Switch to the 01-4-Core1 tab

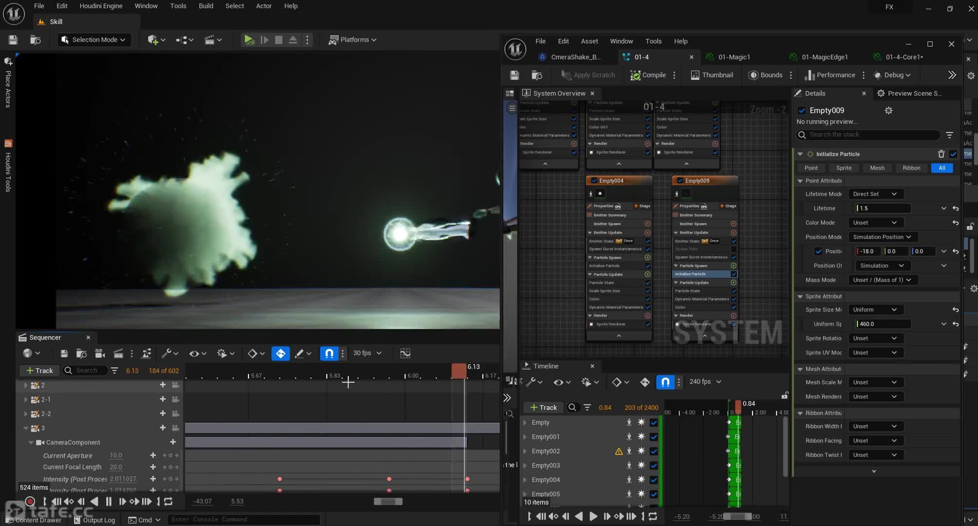904,57
